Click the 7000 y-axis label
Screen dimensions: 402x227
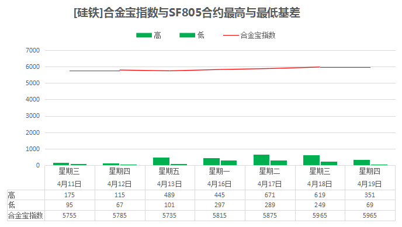33,50
